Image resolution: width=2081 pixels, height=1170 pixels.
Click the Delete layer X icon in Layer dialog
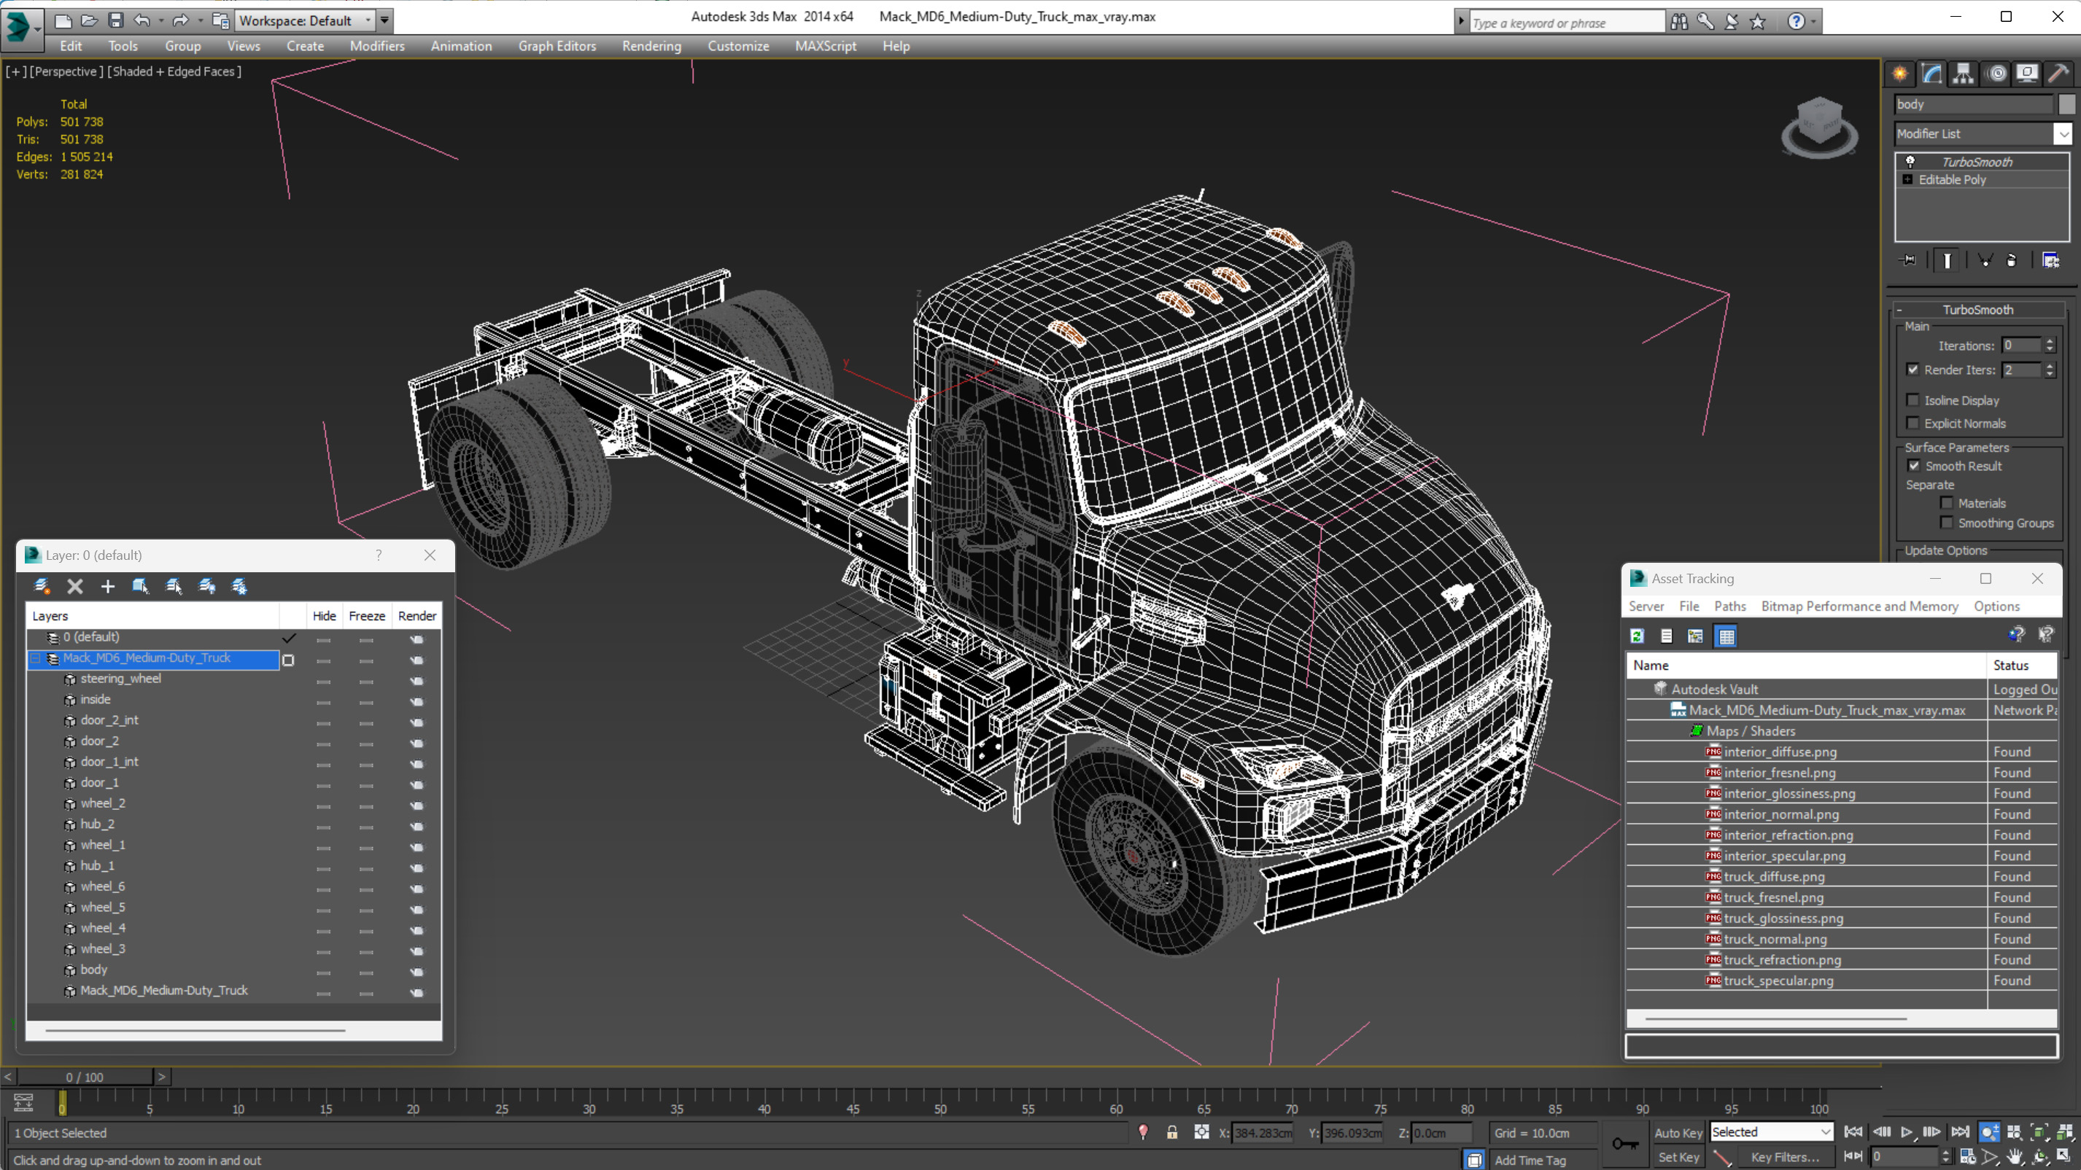tap(74, 586)
